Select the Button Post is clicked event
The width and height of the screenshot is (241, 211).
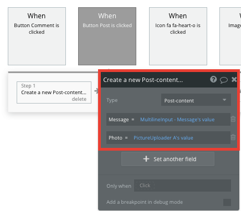point(107,36)
